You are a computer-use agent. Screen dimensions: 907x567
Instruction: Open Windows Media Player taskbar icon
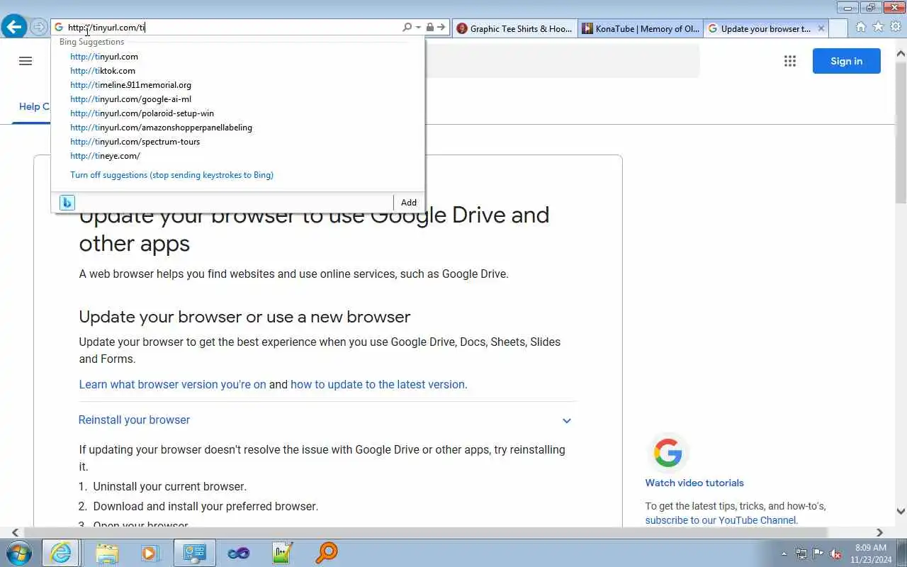(x=150, y=553)
